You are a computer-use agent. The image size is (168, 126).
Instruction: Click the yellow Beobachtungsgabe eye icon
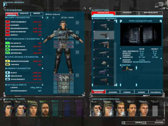click(x=8, y=61)
